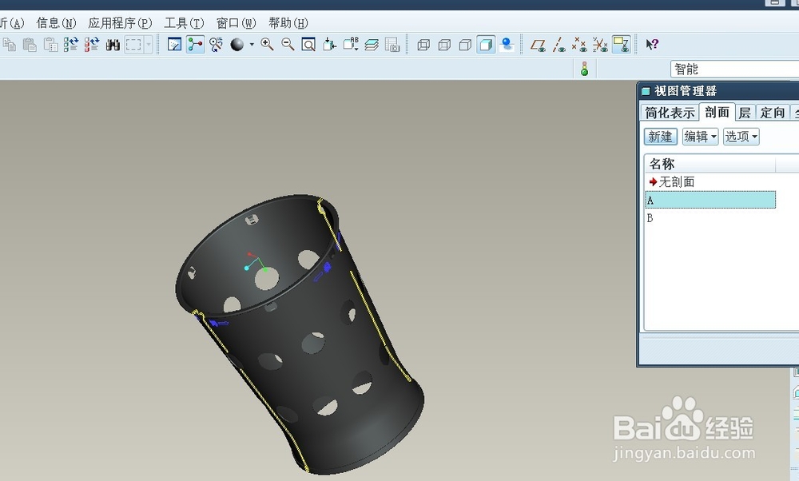Viewport: 799px width, 481px height.
Task: Click the 视图管理器 window icon
Action: [x=646, y=91]
